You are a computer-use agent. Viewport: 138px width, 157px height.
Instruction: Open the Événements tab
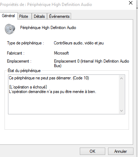[59, 16]
